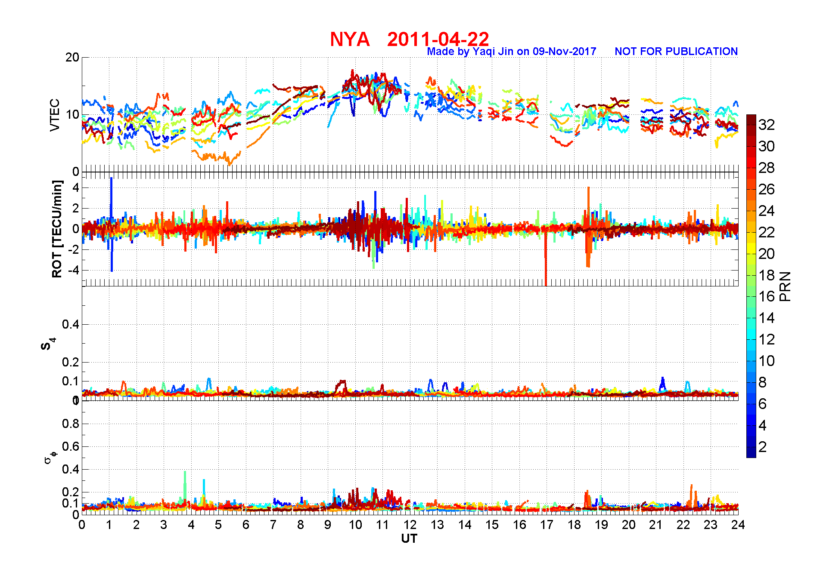The width and height of the screenshot is (820, 572).
Task: Click the colorbar tick label 2
Action: click(763, 447)
